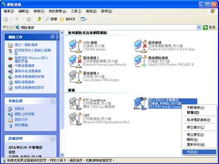
Task: Click the 控制台 control panel icon
Action: point(10,109)
